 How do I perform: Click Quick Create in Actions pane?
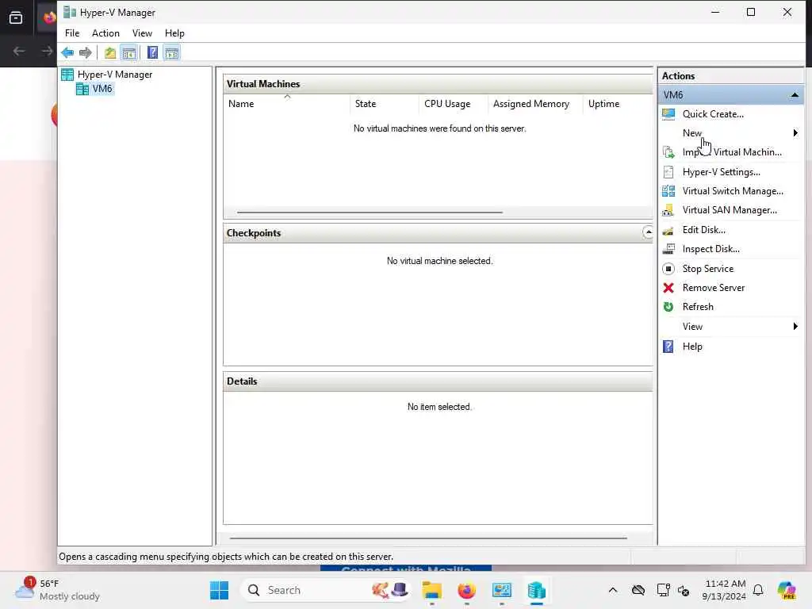coord(713,114)
